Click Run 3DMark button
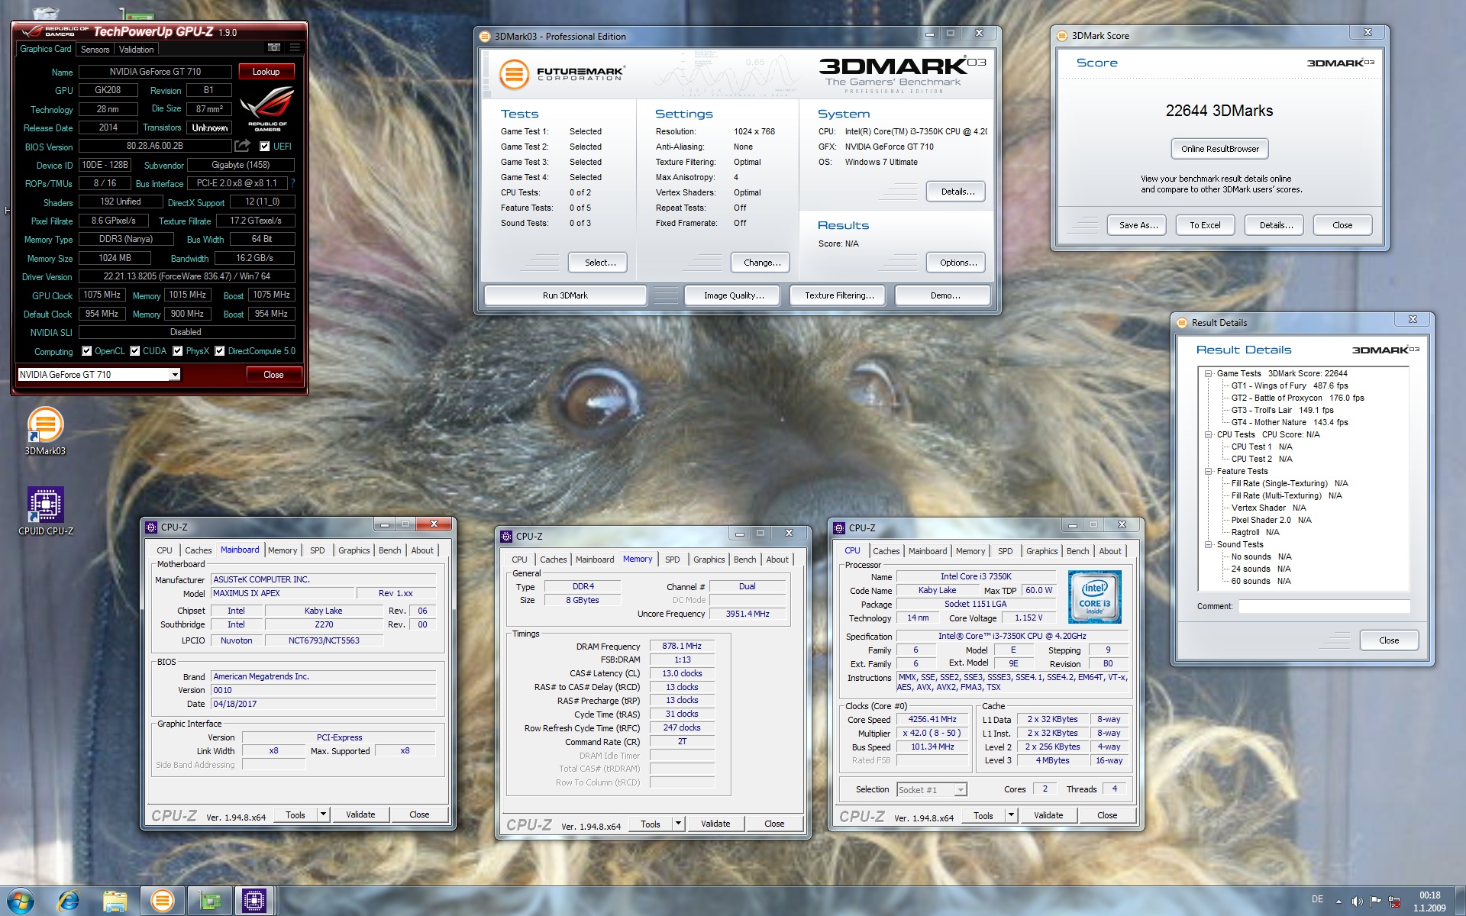1466x916 pixels. tap(566, 295)
